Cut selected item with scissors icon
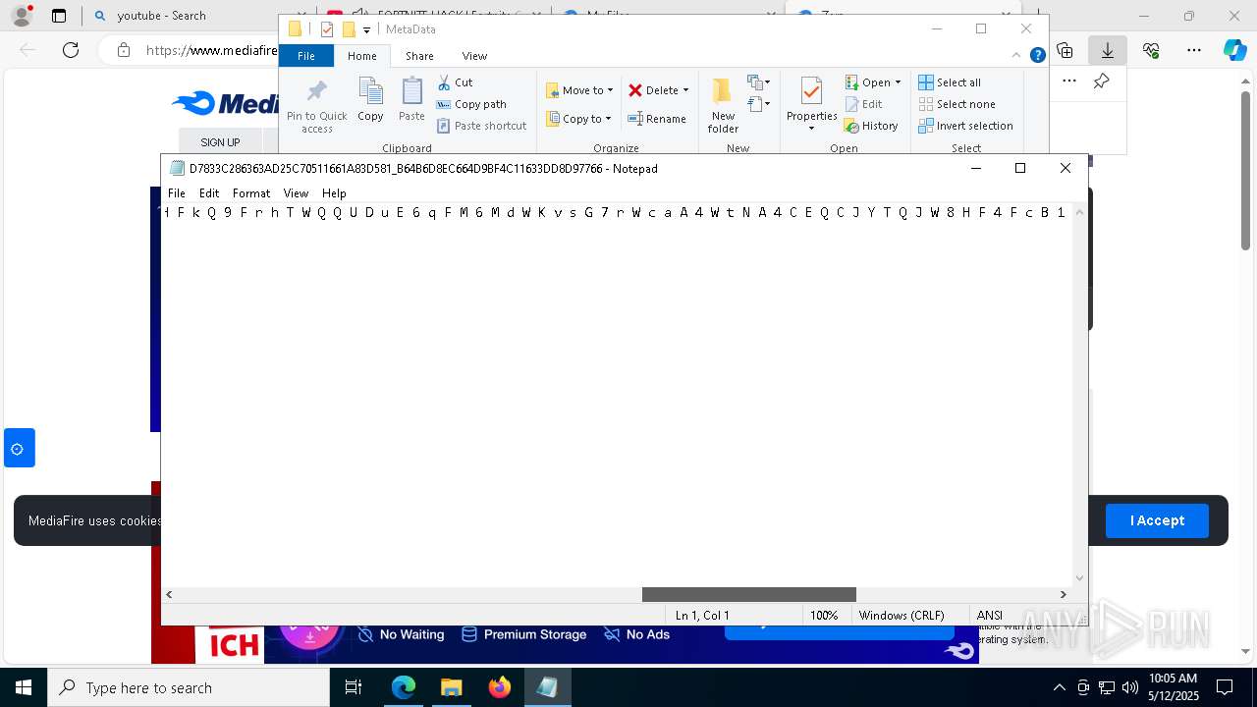This screenshot has height=707, width=1257. 455,82
